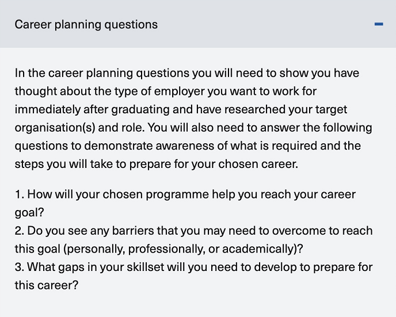
Task: Click question 2 about barriers to overcome
Action: tap(193, 239)
